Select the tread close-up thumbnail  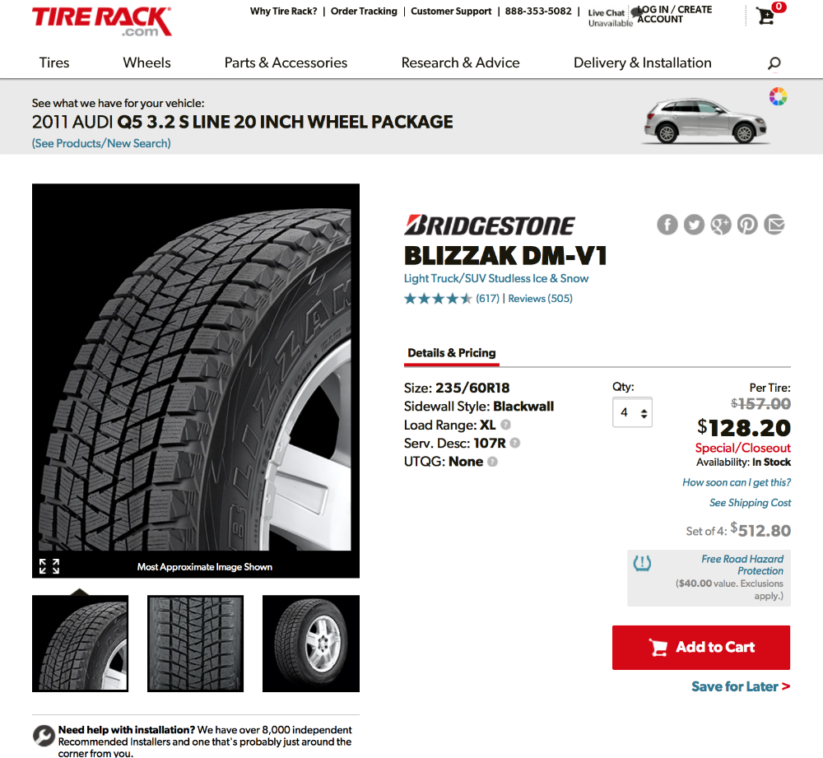tap(195, 644)
